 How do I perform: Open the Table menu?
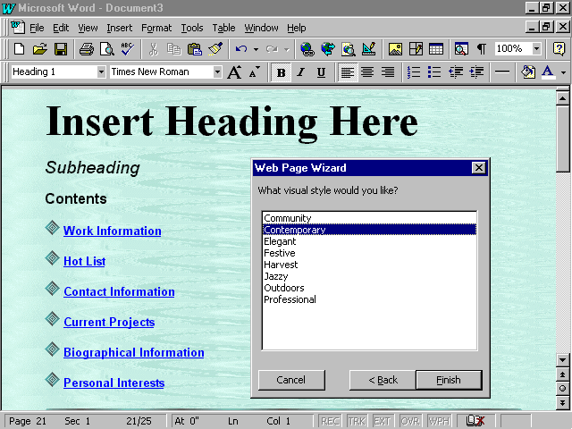(x=223, y=28)
